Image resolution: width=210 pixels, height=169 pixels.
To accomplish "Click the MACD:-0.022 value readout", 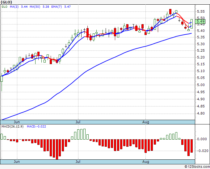I will [36, 127].
